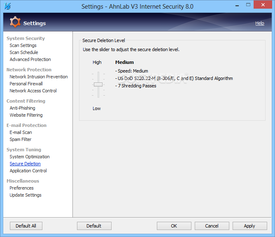275x237 pixels.
Task: Click the Network Protection section heading
Action: 29,70
